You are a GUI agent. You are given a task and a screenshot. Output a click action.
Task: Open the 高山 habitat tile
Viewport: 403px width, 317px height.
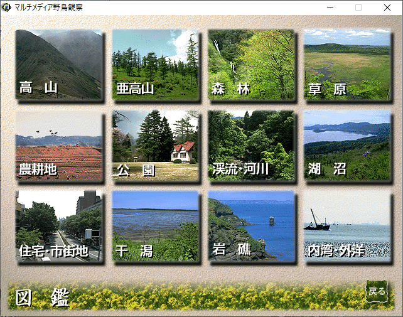(59, 64)
